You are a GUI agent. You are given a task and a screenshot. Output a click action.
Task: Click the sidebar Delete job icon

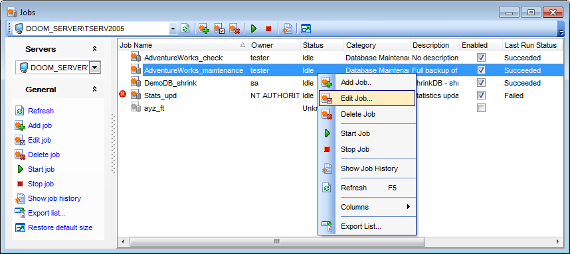20,155
